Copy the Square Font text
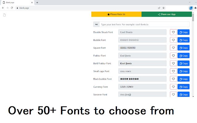Screen dimensions: 197x123 point(183,48)
